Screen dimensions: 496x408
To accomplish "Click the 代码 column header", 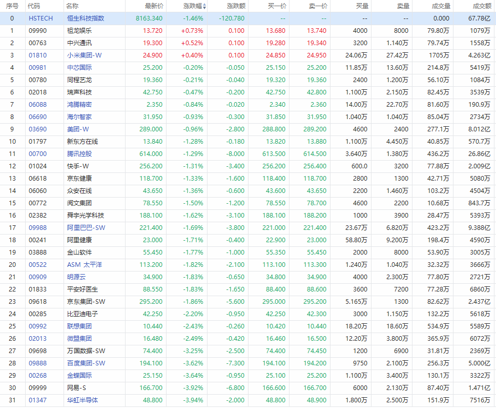I will click(34, 6).
